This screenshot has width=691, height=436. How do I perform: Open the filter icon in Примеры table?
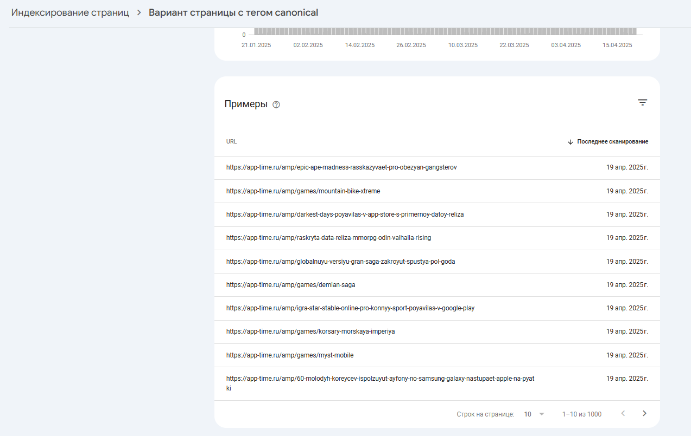(x=642, y=103)
